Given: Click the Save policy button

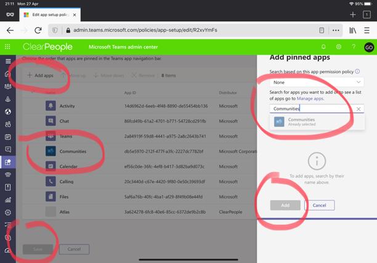Looking at the screenshot, I should pos(38,249).
